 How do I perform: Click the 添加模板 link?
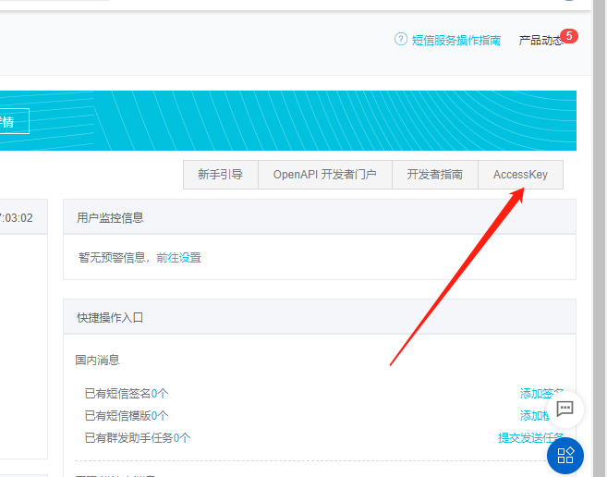[534, 416]
